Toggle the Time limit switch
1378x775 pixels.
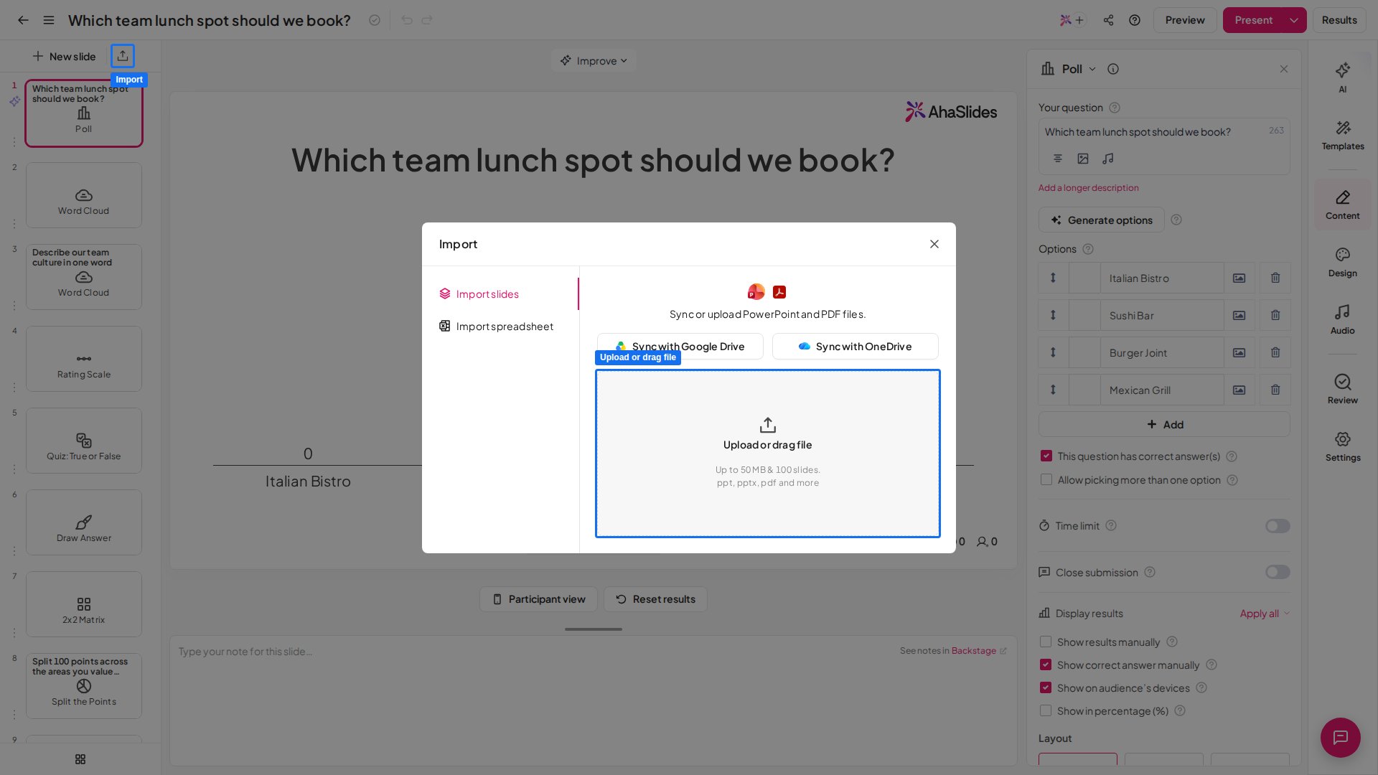tap(1278, 526)
